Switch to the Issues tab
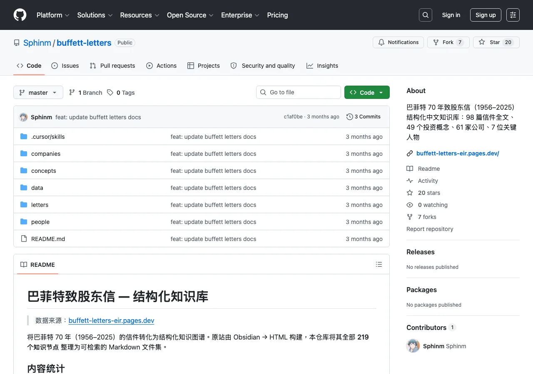The height and width of the screenshot is (374, 533). pyautogui.click(x=65, y=66)
